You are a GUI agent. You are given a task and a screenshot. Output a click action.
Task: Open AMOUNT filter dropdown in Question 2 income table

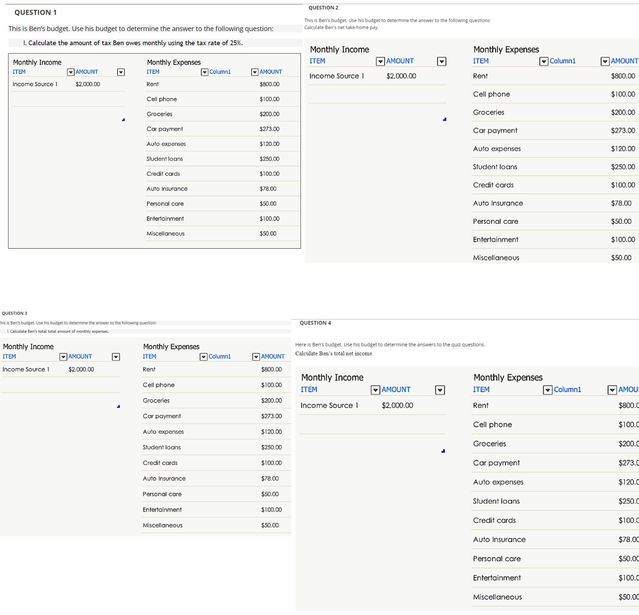[x=441, y=61]
